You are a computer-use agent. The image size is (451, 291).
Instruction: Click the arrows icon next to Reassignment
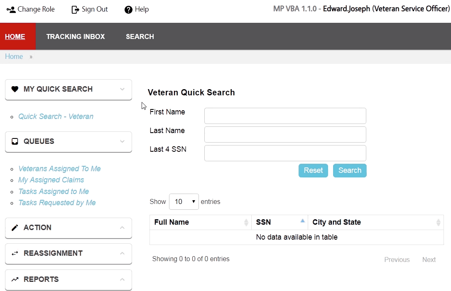(x=15, y=253)
